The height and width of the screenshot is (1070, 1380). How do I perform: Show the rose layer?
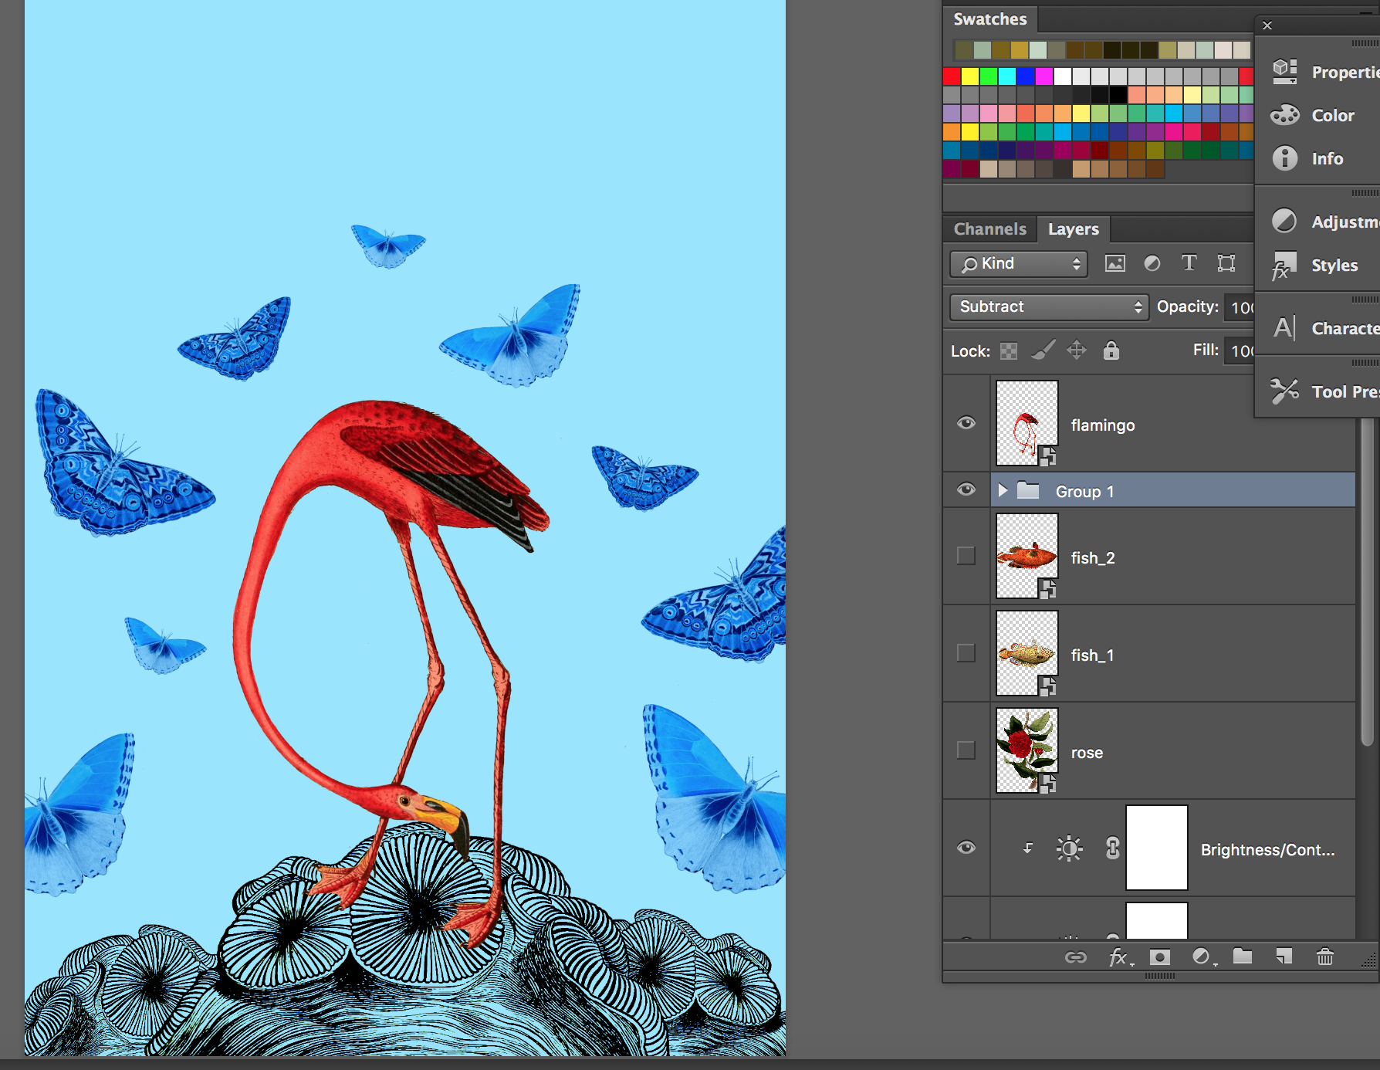click(966, 750)
